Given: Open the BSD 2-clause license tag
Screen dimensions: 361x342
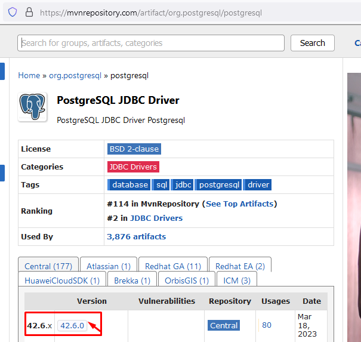Looking at the screenshot, I should click(x=134, y=149).
